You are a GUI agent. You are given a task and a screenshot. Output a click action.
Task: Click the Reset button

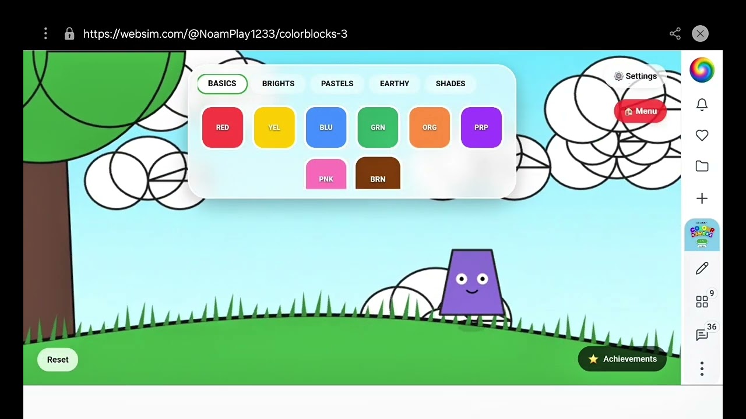coord(58,360)
